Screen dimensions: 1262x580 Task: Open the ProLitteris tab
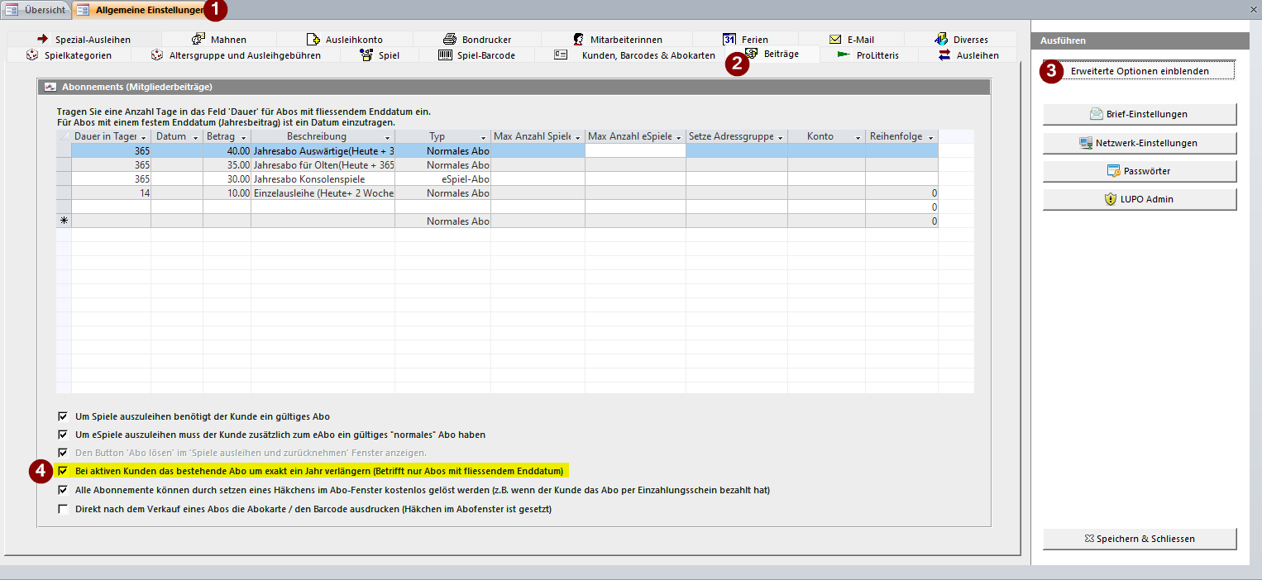(x=868, y=55)
